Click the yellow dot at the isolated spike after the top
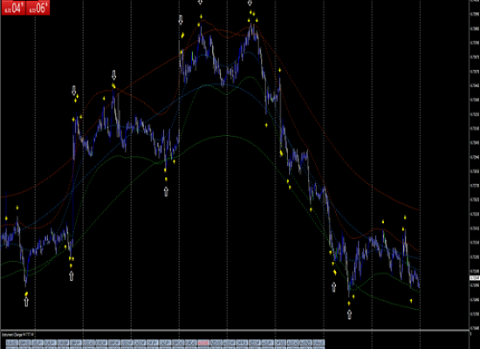480x349 pixels. pyautogui.click(x=280, y=71)
